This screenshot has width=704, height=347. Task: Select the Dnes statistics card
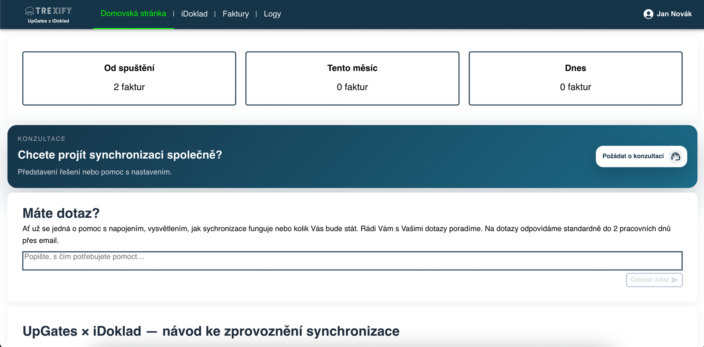click(576, 78)
